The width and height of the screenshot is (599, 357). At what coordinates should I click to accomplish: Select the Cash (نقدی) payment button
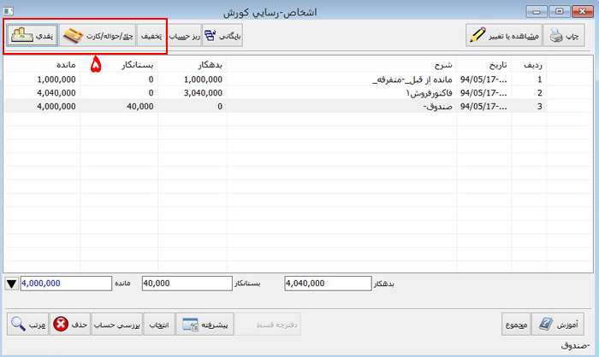coord(32,36)
